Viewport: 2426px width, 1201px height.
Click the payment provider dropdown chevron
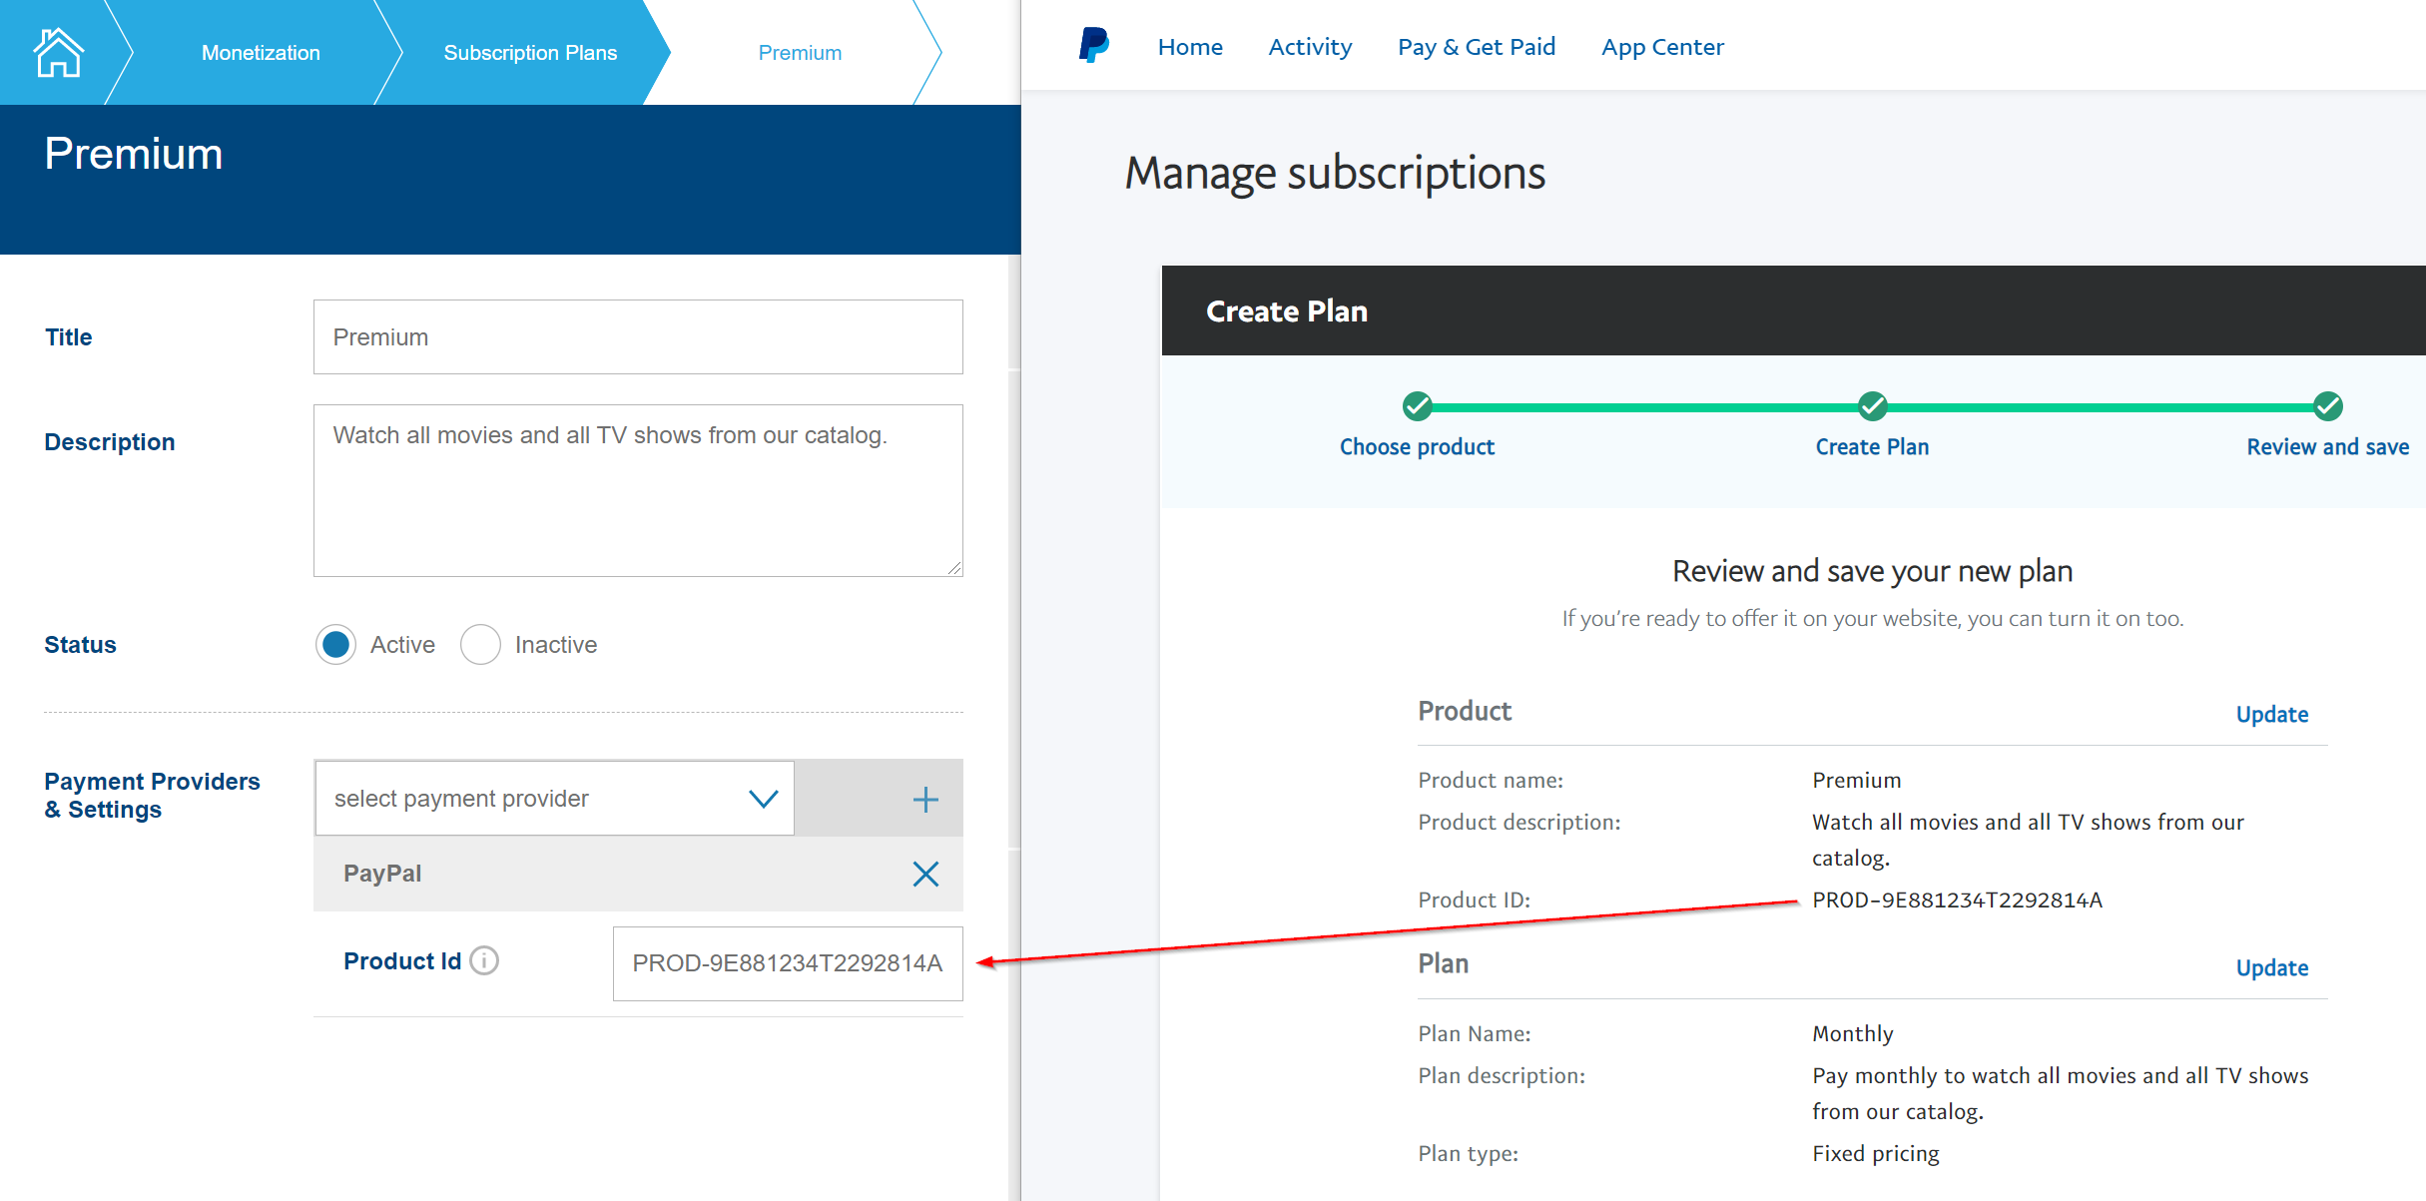[764, 799]
